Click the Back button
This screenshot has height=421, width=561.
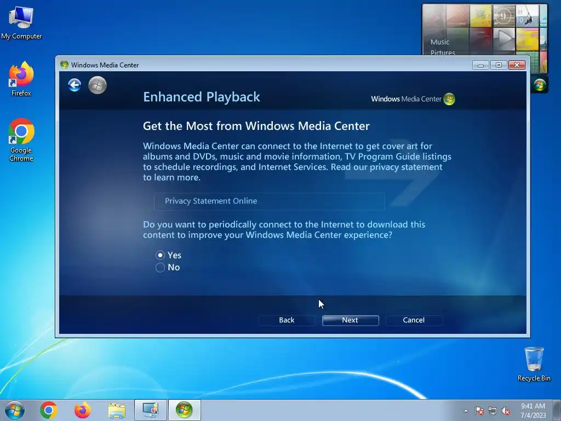point(287,320)
